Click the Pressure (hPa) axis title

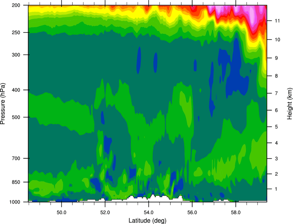3,104
